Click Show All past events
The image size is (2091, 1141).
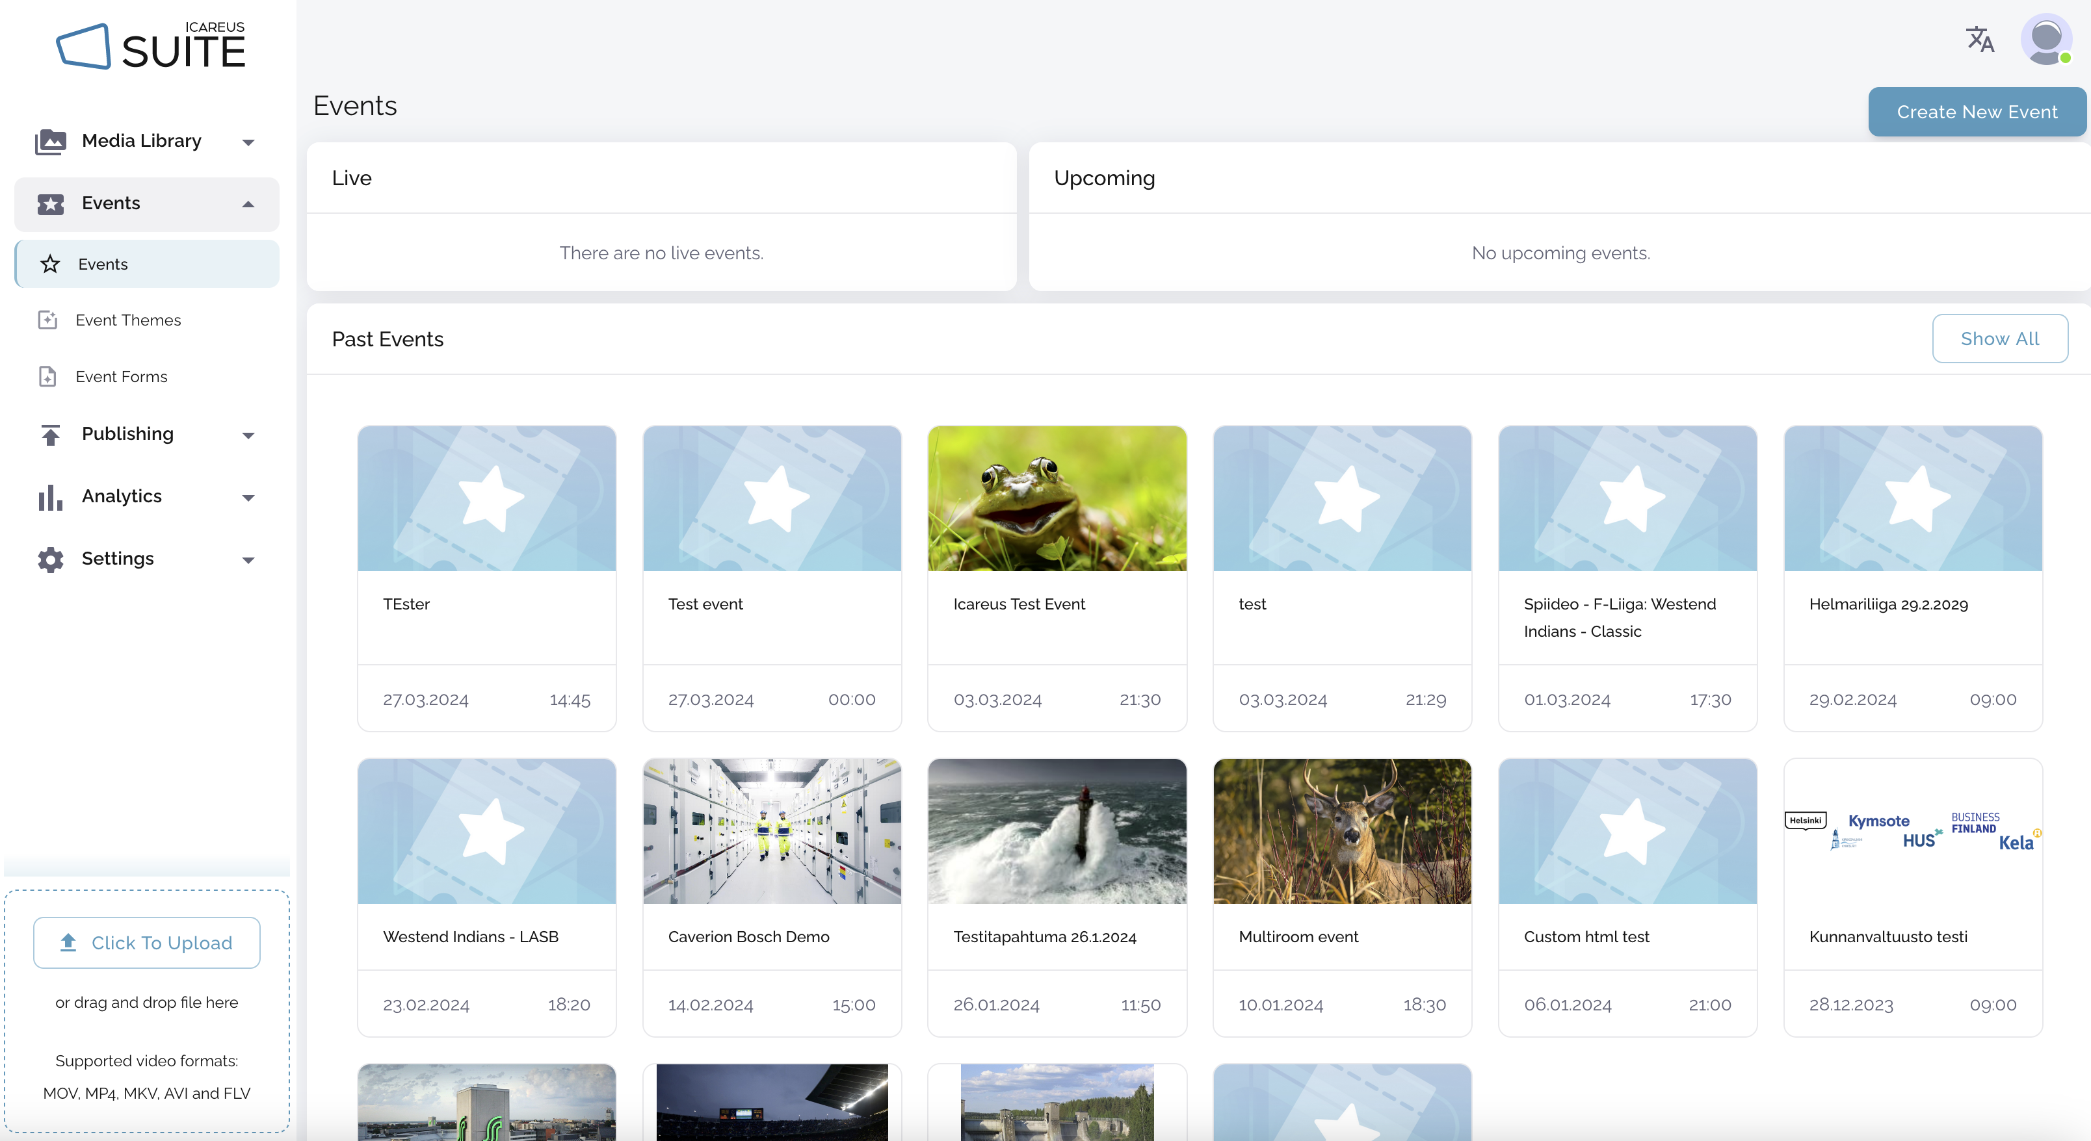pyautogui.click(x=1999, y=339)
